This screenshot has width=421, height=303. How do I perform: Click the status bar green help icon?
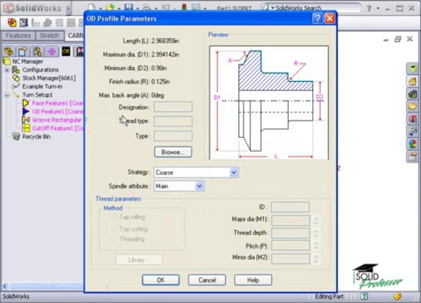[x=364, y=296]
